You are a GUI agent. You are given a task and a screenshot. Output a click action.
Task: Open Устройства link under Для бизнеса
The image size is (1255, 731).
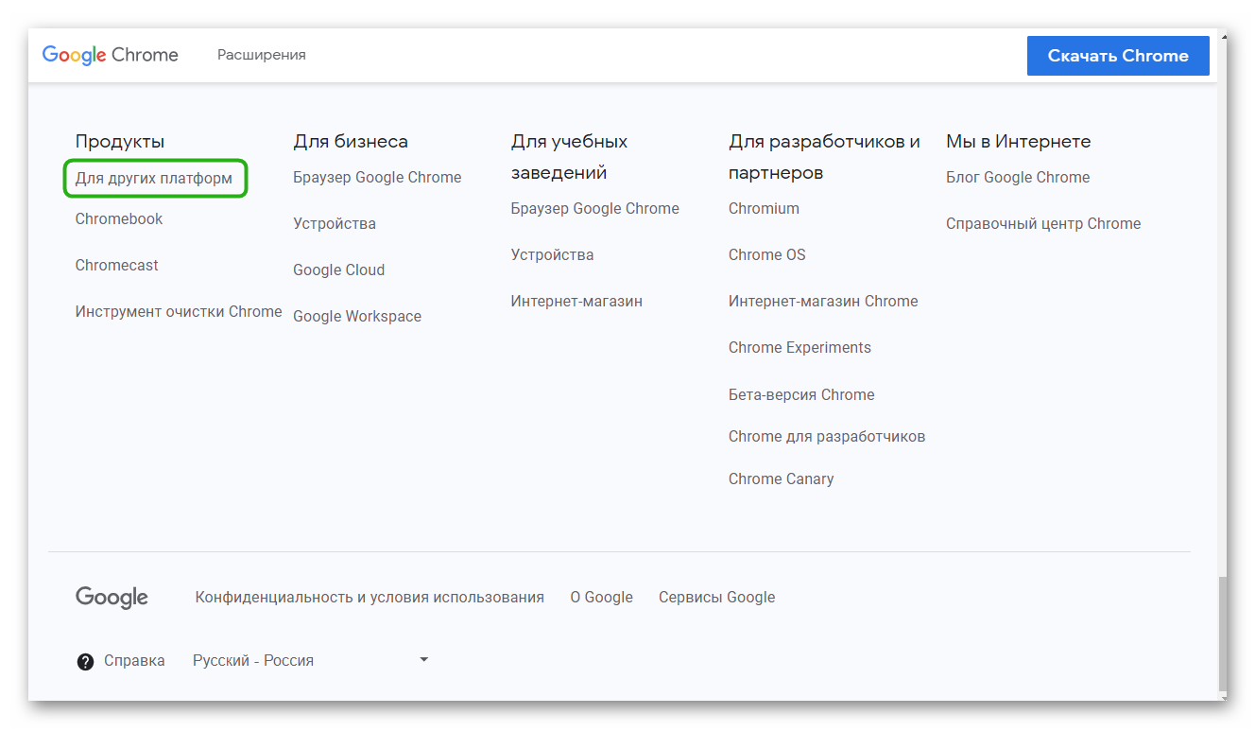click(335, 223)
